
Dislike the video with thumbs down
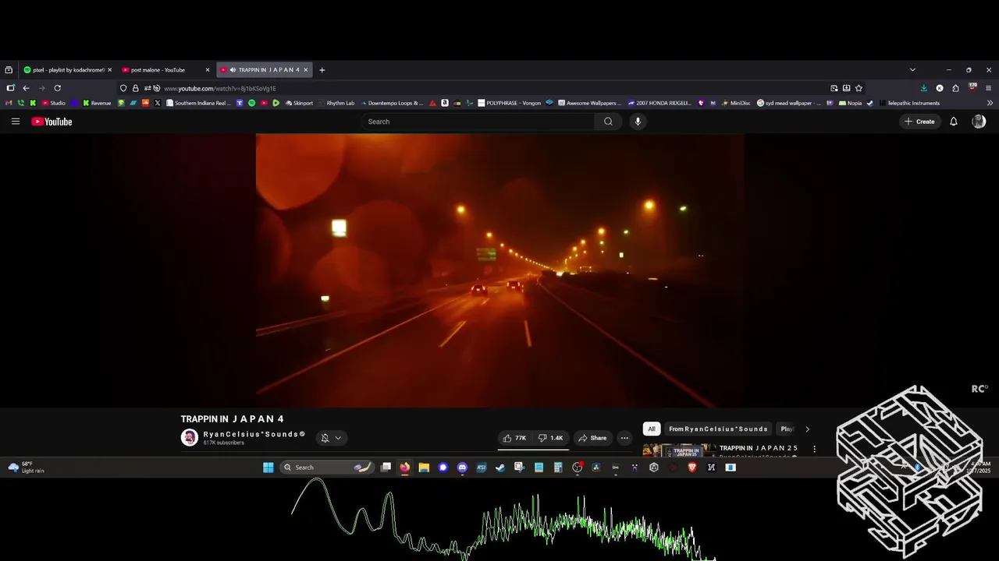[x=550, y=438]
